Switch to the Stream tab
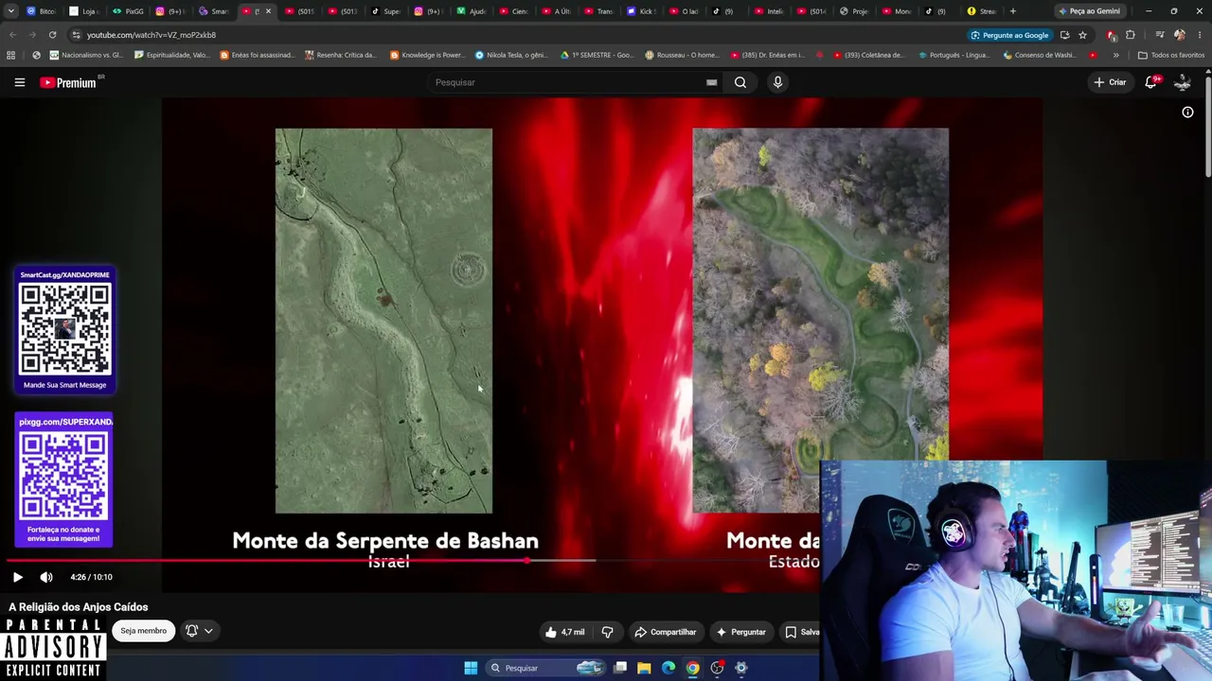Screen dimensions: 1212x681 tap(982, 11)
